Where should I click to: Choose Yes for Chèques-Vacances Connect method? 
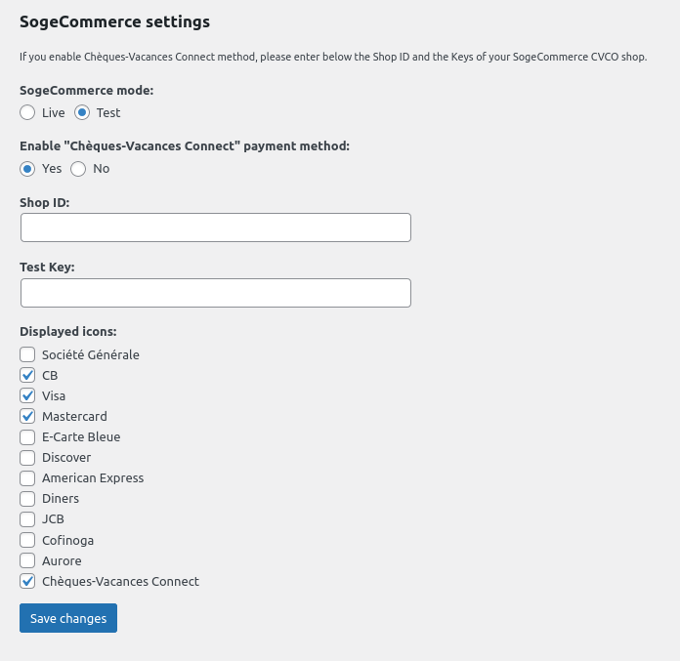[27, 169]
